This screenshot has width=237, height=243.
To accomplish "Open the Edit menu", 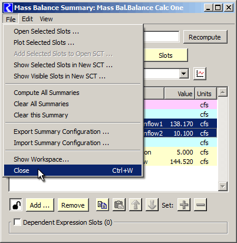I will 27,19.
